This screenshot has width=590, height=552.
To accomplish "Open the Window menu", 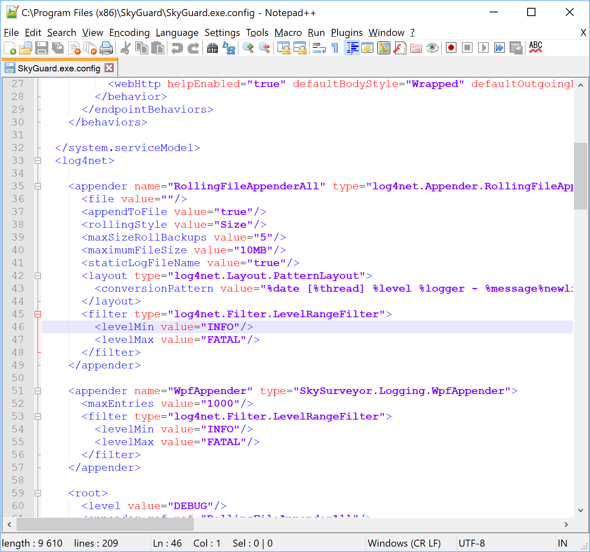I will pyautogui.click(x=387, y=33).
